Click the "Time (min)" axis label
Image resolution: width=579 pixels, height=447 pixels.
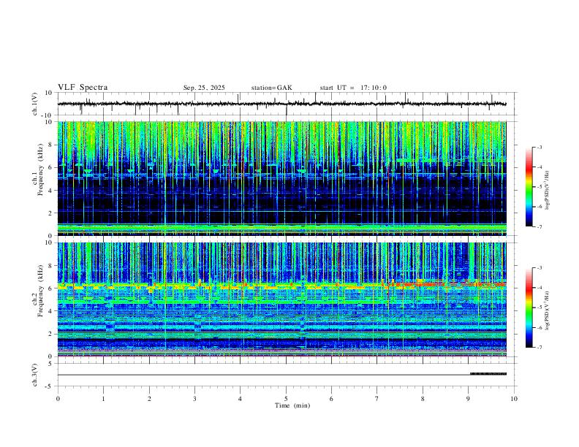292,405
